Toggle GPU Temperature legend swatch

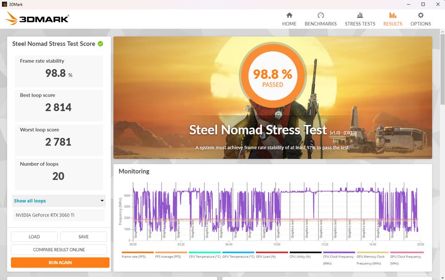(x=238, y=252)
